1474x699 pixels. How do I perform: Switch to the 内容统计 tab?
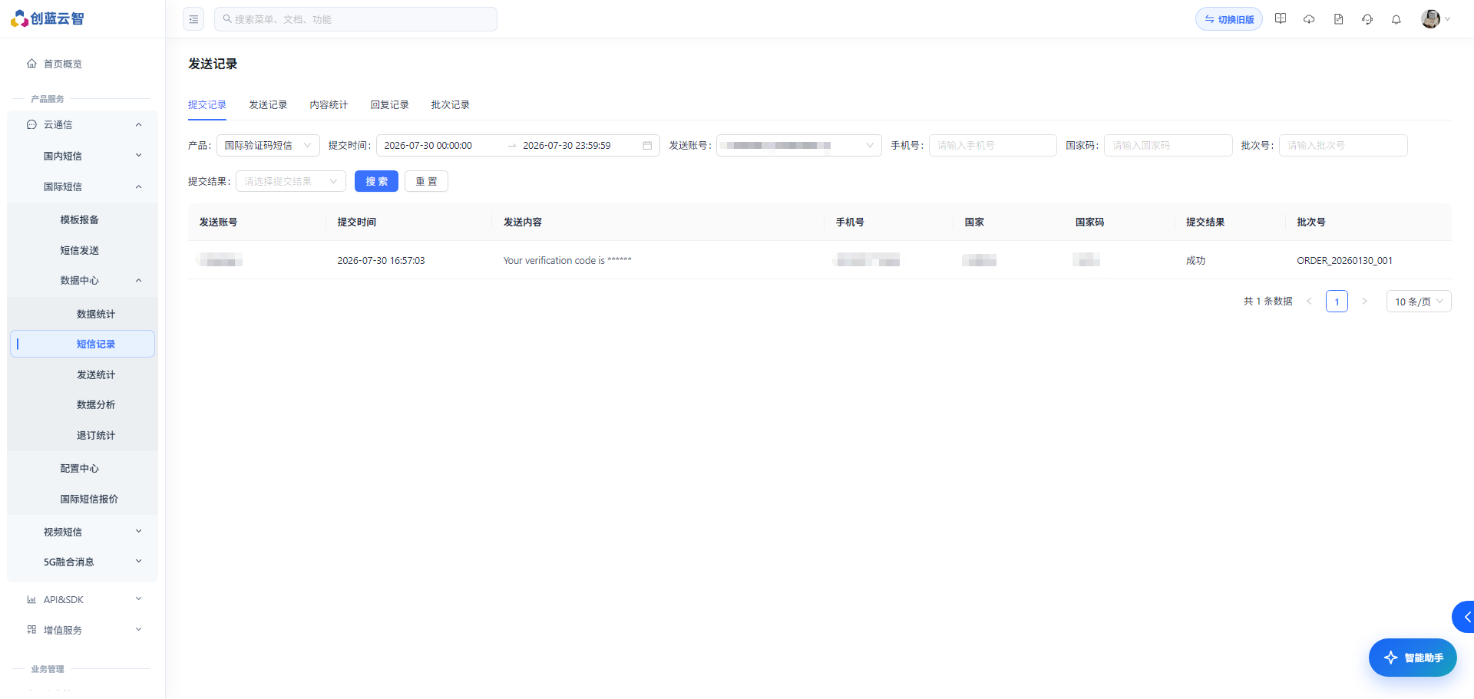click(329, 105)
